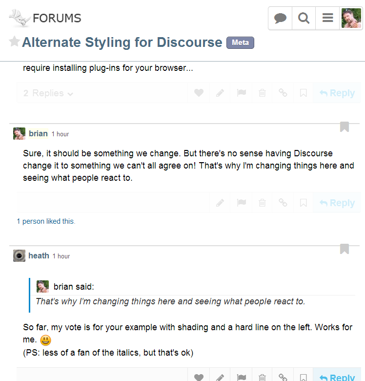Image resolution: width=365 pixels, height=381 pixels.
Task: Open the search magnifier icon
Action: click(x=304, y=18)
